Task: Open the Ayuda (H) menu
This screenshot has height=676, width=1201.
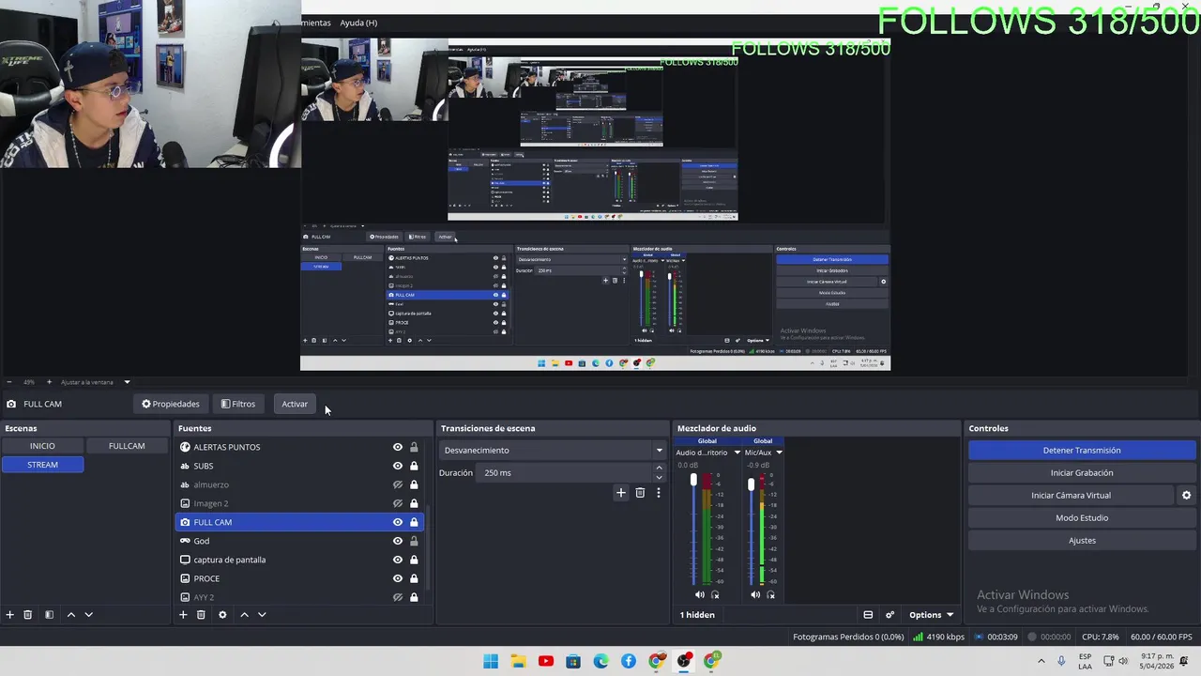Action: point(358,23)
